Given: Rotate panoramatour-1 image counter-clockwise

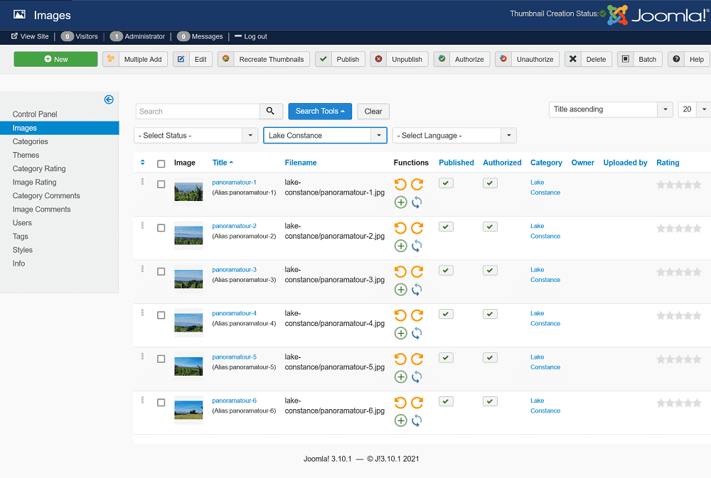Looking at the screenshot, I should [x=400, y=185].
